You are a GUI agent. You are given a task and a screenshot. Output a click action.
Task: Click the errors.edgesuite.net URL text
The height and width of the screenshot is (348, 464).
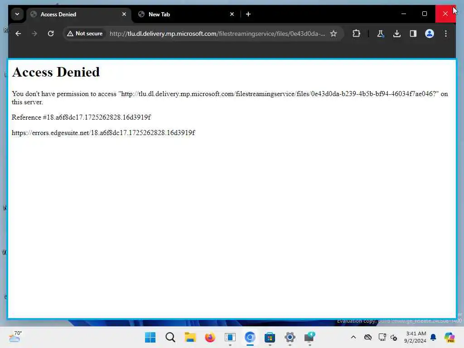pyautogui.click(x=103, y=133)
